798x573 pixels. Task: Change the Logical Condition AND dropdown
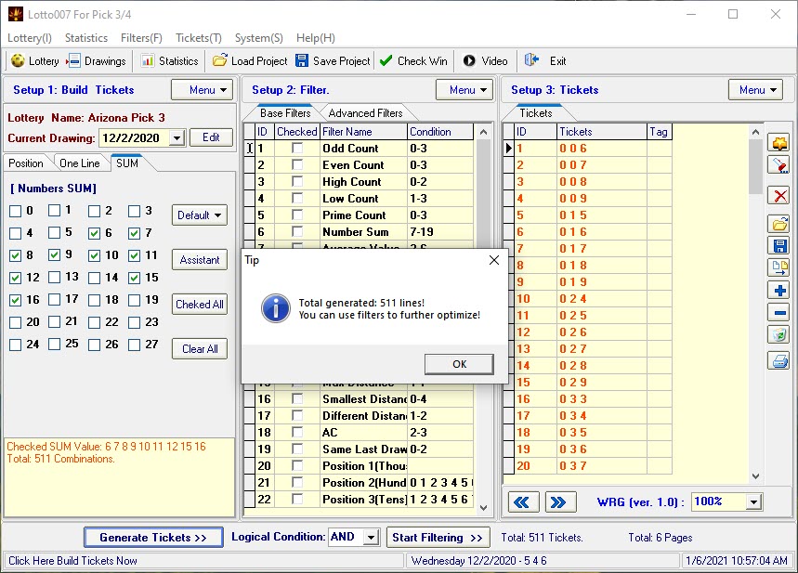(353, 537)
